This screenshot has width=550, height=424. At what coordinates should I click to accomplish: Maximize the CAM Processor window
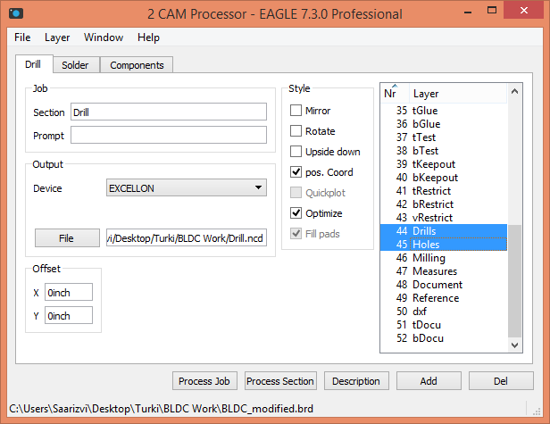point(492,11)
